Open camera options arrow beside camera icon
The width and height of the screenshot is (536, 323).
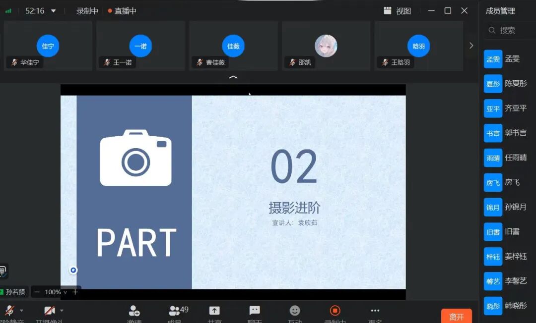pyautogui.click(x=62, y=311)
